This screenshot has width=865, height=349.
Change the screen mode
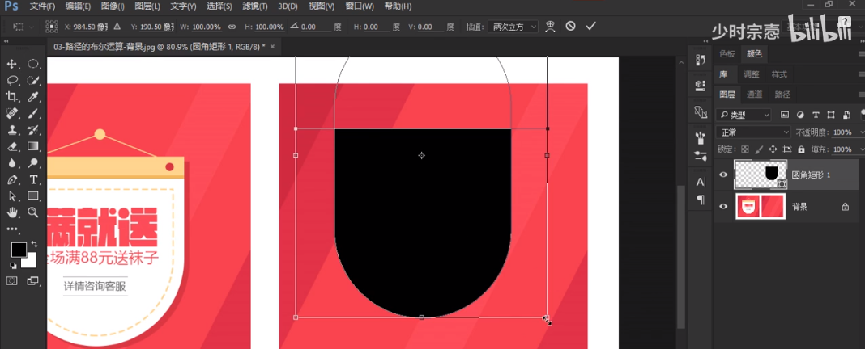point(33,281)
